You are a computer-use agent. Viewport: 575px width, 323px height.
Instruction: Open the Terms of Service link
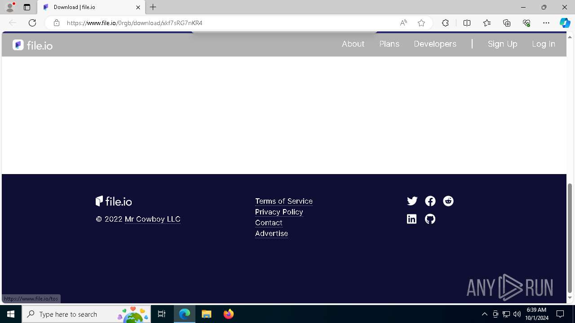click(x=284, y=201)
